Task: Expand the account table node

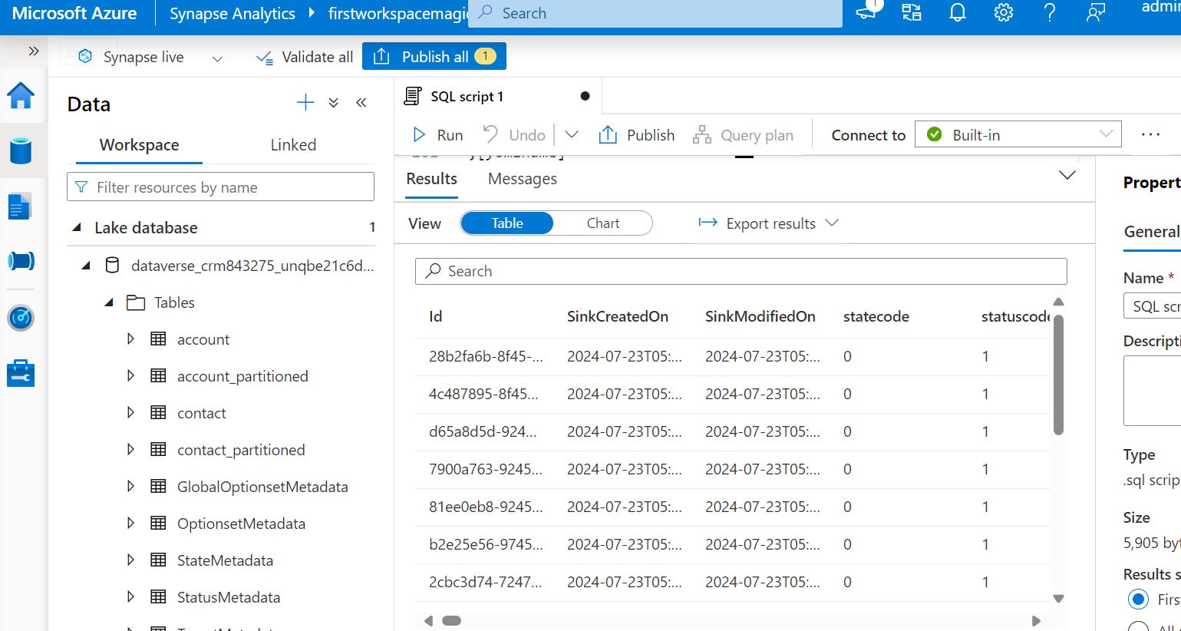Action: point(130,339)
